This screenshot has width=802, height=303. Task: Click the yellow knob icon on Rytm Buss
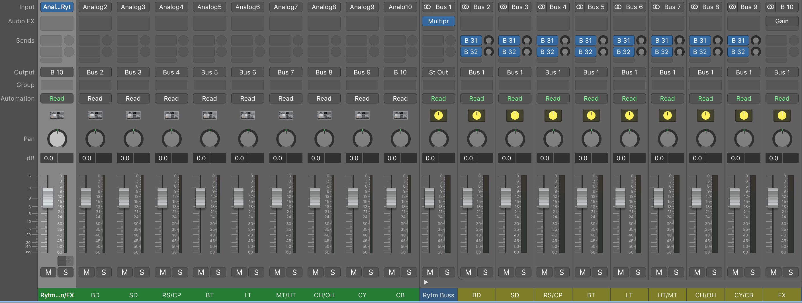pyautogui.click(x=438, y=116)
